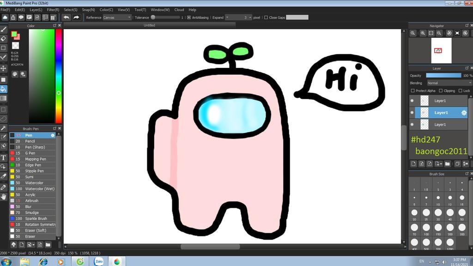Click the rainbow hue strip in Color panel
The width and height of the screenshot is (473, 266).
click(59, 76)
